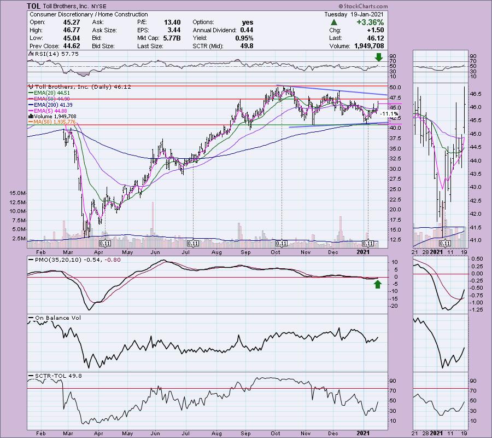Image resolution: width=492 pixels, height=438 pixels.
Task: Click the Ask Size label
Action: [x=104, y=30]
